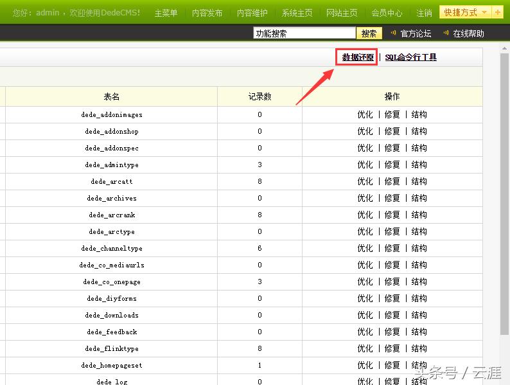Viewport: 510px width, 385px height.
Task: Open the SQL命令行工具 link
Action: 411,57
